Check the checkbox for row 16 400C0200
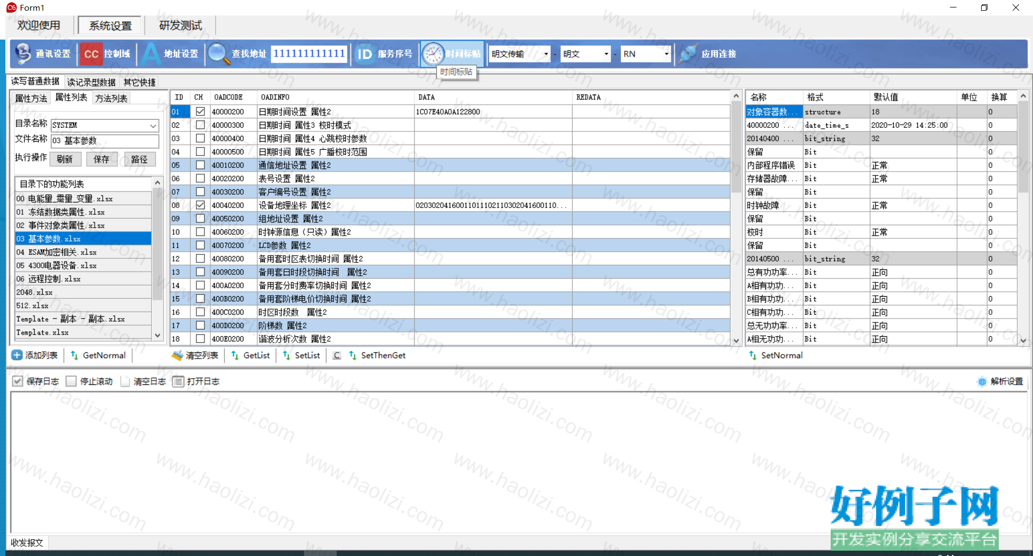This screenshot has height=556, width=1033. [200, 312]
